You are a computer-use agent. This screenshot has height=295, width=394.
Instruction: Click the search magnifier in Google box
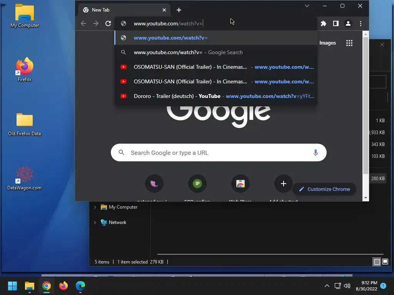(x=121, y=152)
